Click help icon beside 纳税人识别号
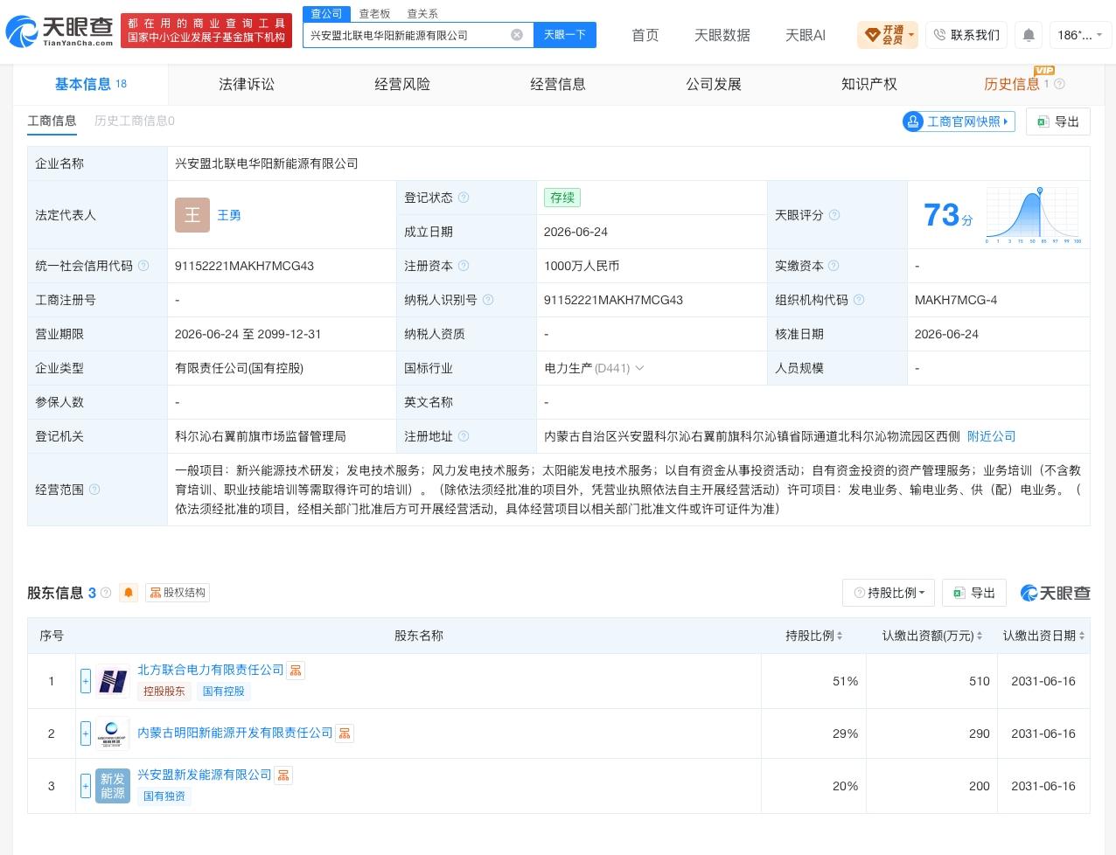 point(488,300)
